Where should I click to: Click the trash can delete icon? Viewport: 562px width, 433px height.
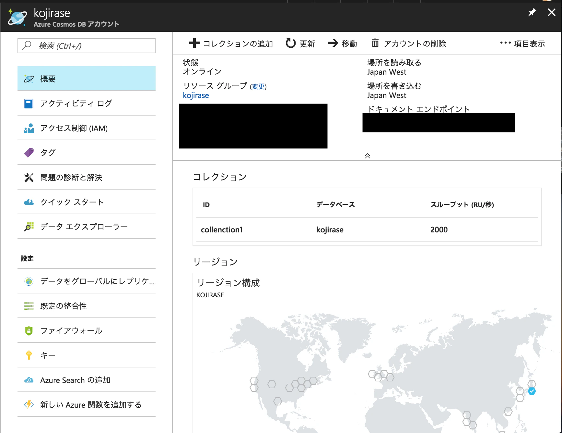pyautogui.click(x=375, y=43)
